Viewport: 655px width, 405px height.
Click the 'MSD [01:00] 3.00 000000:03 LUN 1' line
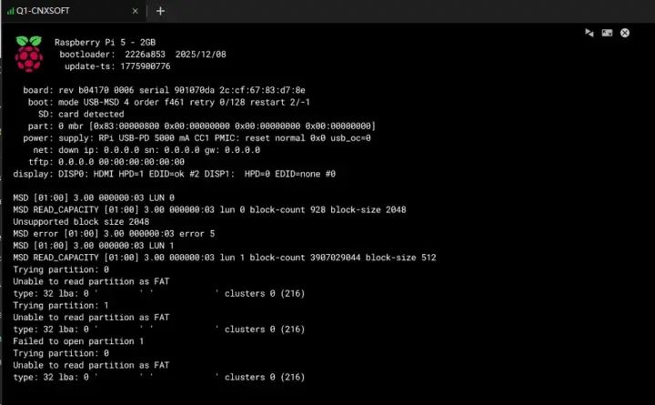coord(94,246)
